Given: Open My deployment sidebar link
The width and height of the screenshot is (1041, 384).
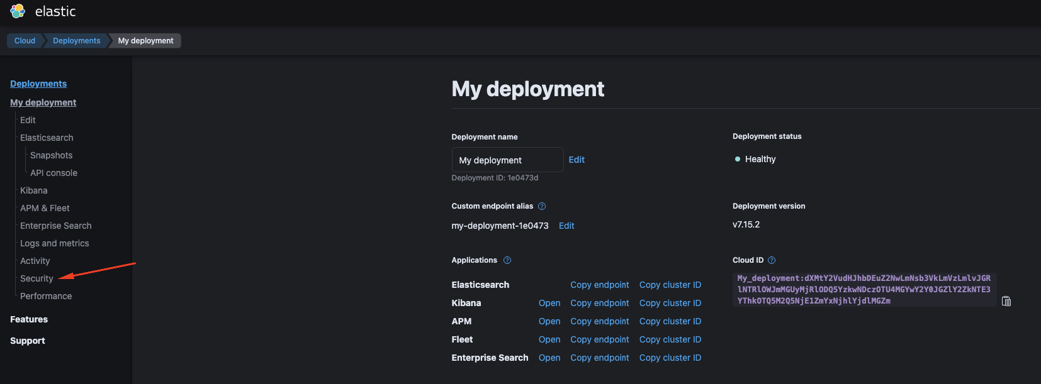Looking at the screenshot, I should click(x=43, y=102).
